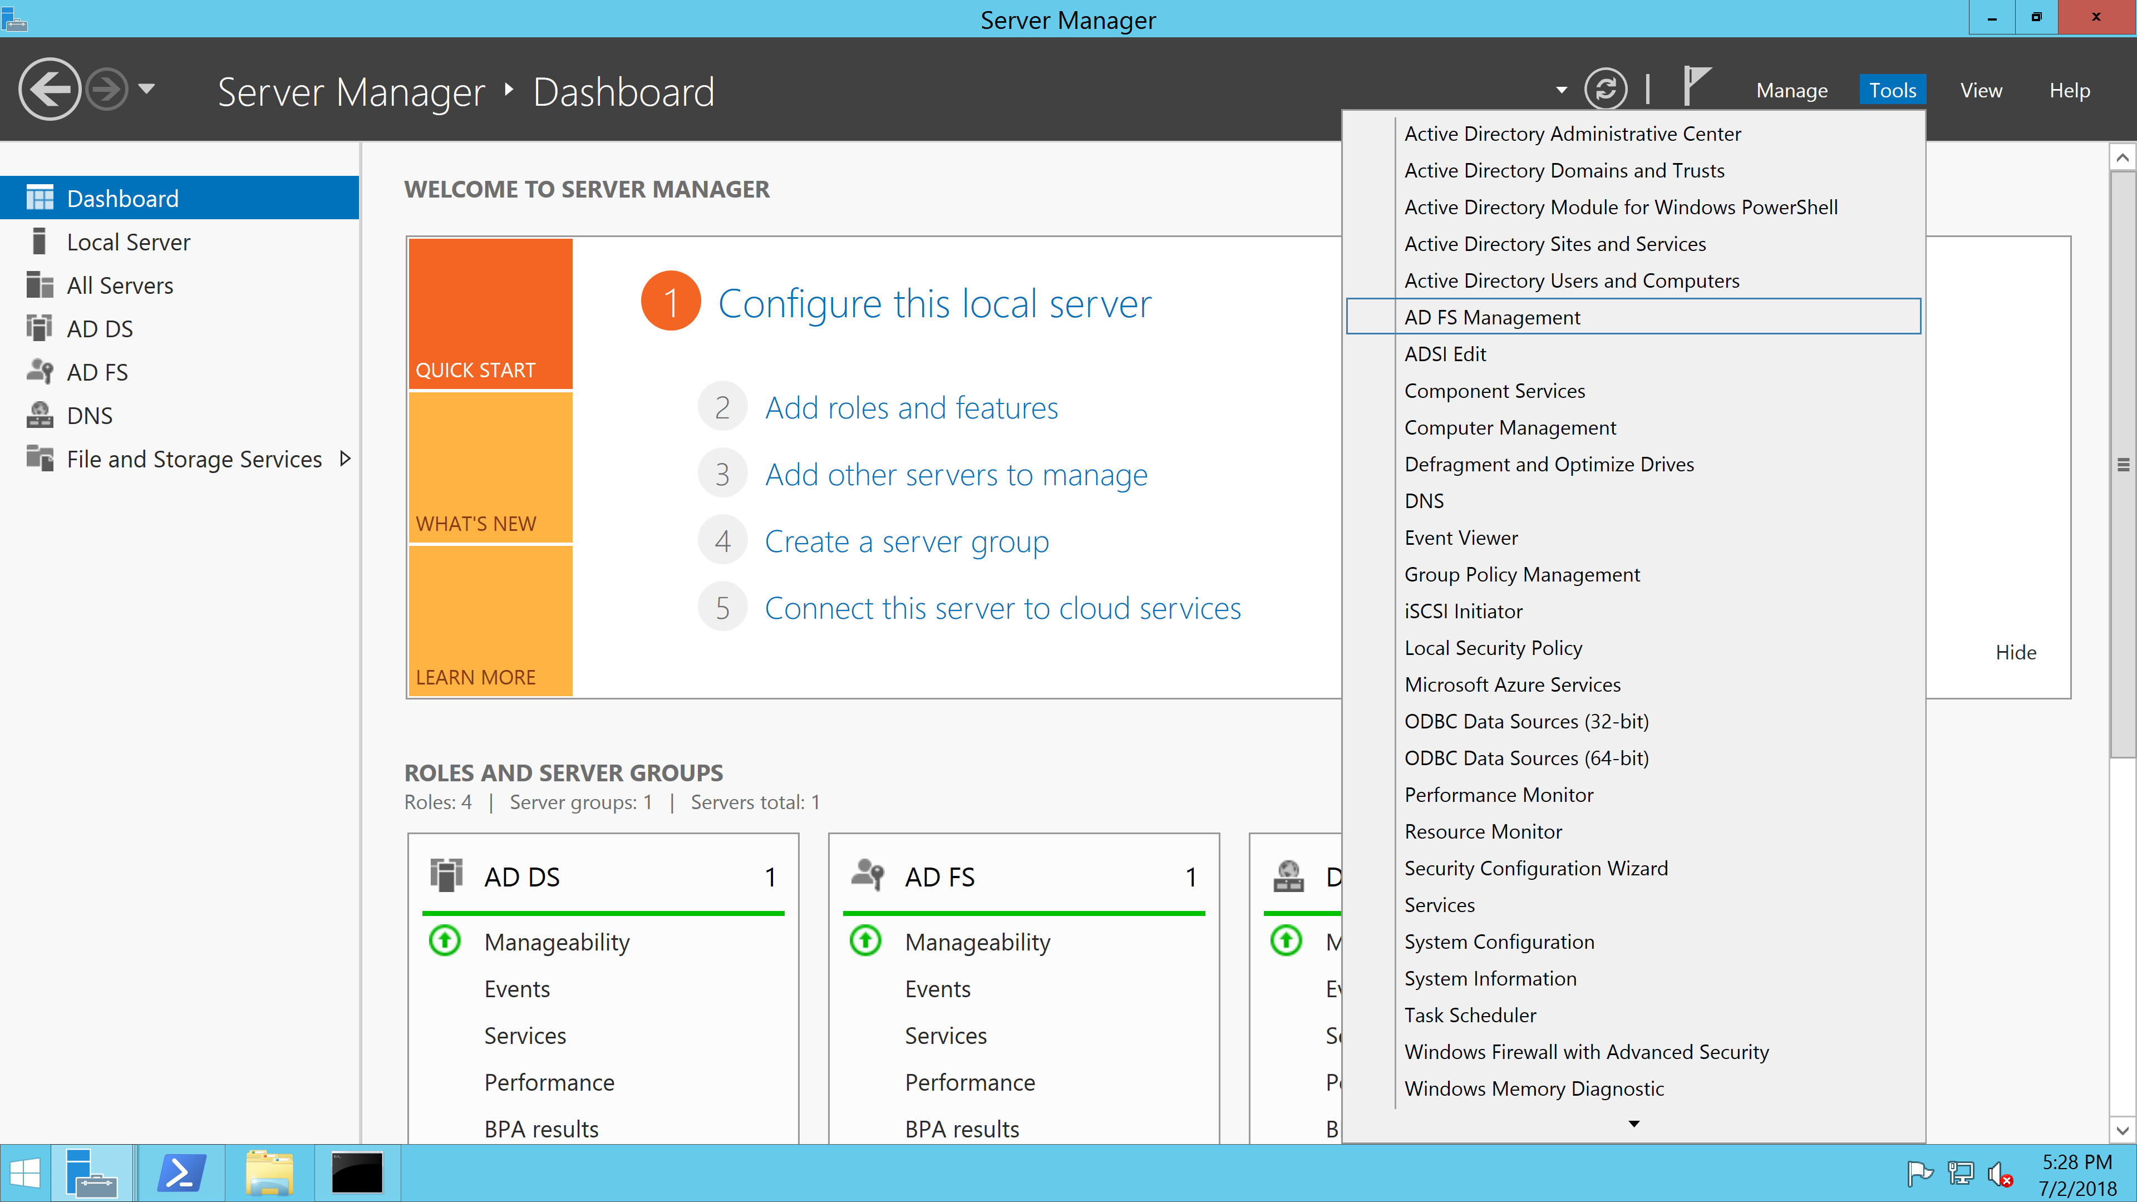Click the network tray icon
Viewport: 2137px width, 1202px height.
click(1960, 1173)
